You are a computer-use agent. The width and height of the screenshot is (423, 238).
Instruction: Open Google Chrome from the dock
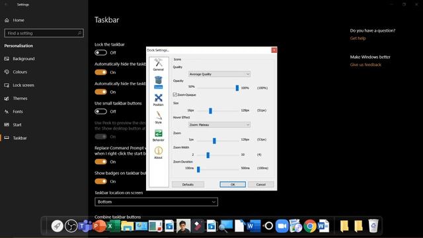pos(310,226)
